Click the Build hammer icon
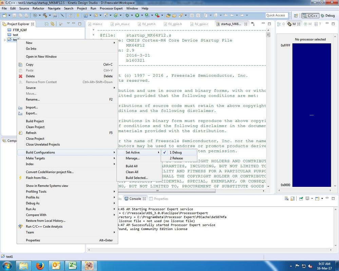The width and height of the screenshot is (339, 271). (x=45, y=15)
